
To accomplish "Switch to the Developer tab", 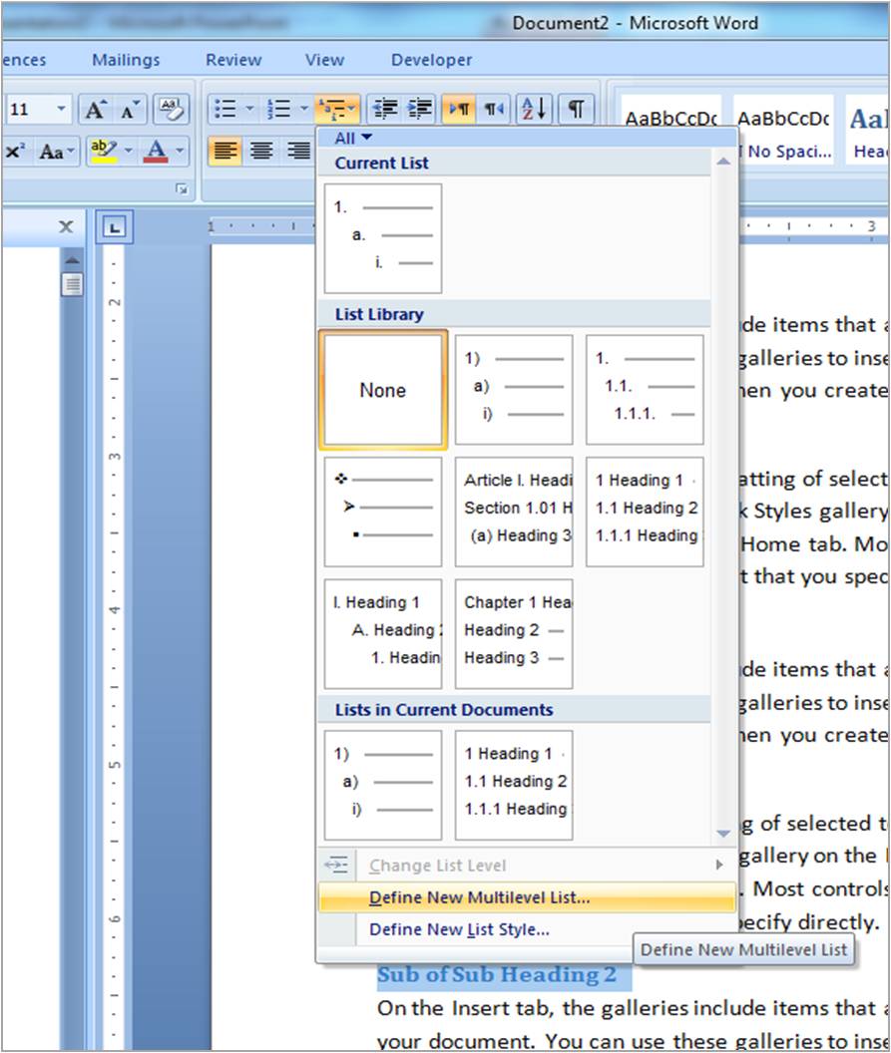I will point(430,60).
